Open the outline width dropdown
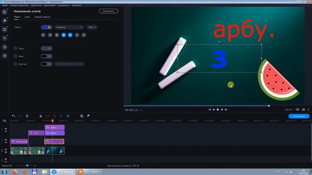This screenshot has width=312, height=175. (69, 64)
